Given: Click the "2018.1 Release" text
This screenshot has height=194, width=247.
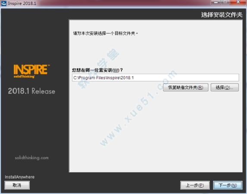Looking at the screenshot, I should [31, 91].
